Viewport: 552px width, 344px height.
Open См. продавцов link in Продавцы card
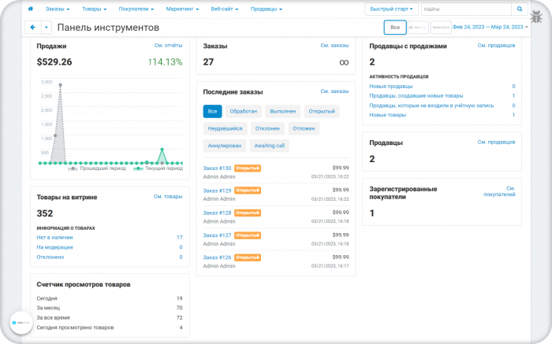(x=496, y=142)
